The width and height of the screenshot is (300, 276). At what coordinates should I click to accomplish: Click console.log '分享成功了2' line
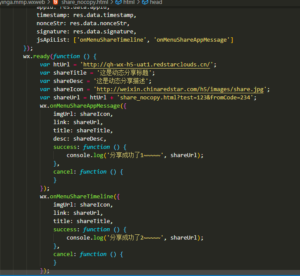click(135, 238)
